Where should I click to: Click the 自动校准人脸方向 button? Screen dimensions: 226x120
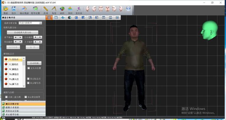pos(22,32)
